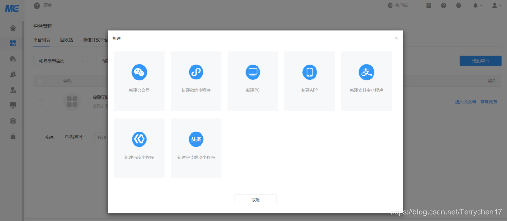The image size is (507, 221).
Task: Click the first help question mark icon
Action: pos(444,6)
